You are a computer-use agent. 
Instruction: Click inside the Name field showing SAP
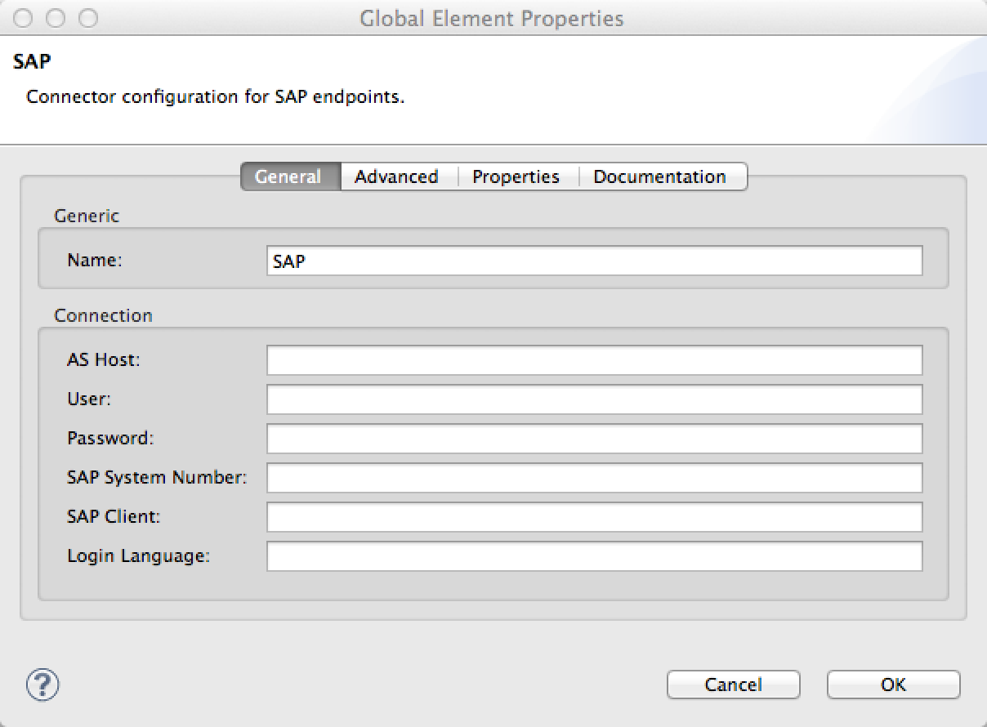tap(592, 260)
